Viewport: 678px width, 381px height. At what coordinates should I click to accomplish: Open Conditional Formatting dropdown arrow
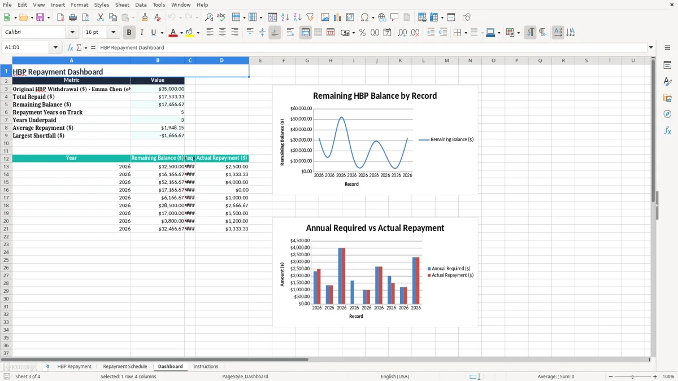click(518, 33)
